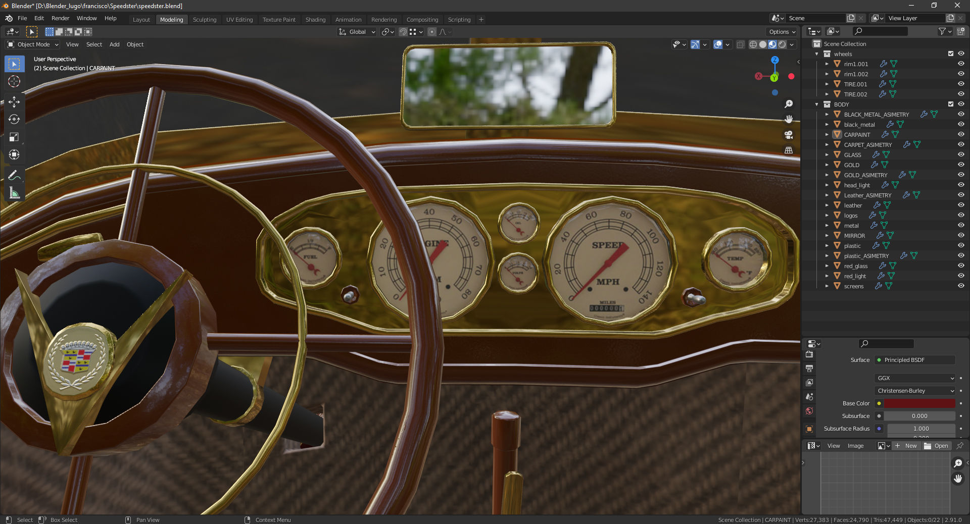The image size is (970, 524).
Task: Expand the TIRE.001 object row
Action: 827,84
